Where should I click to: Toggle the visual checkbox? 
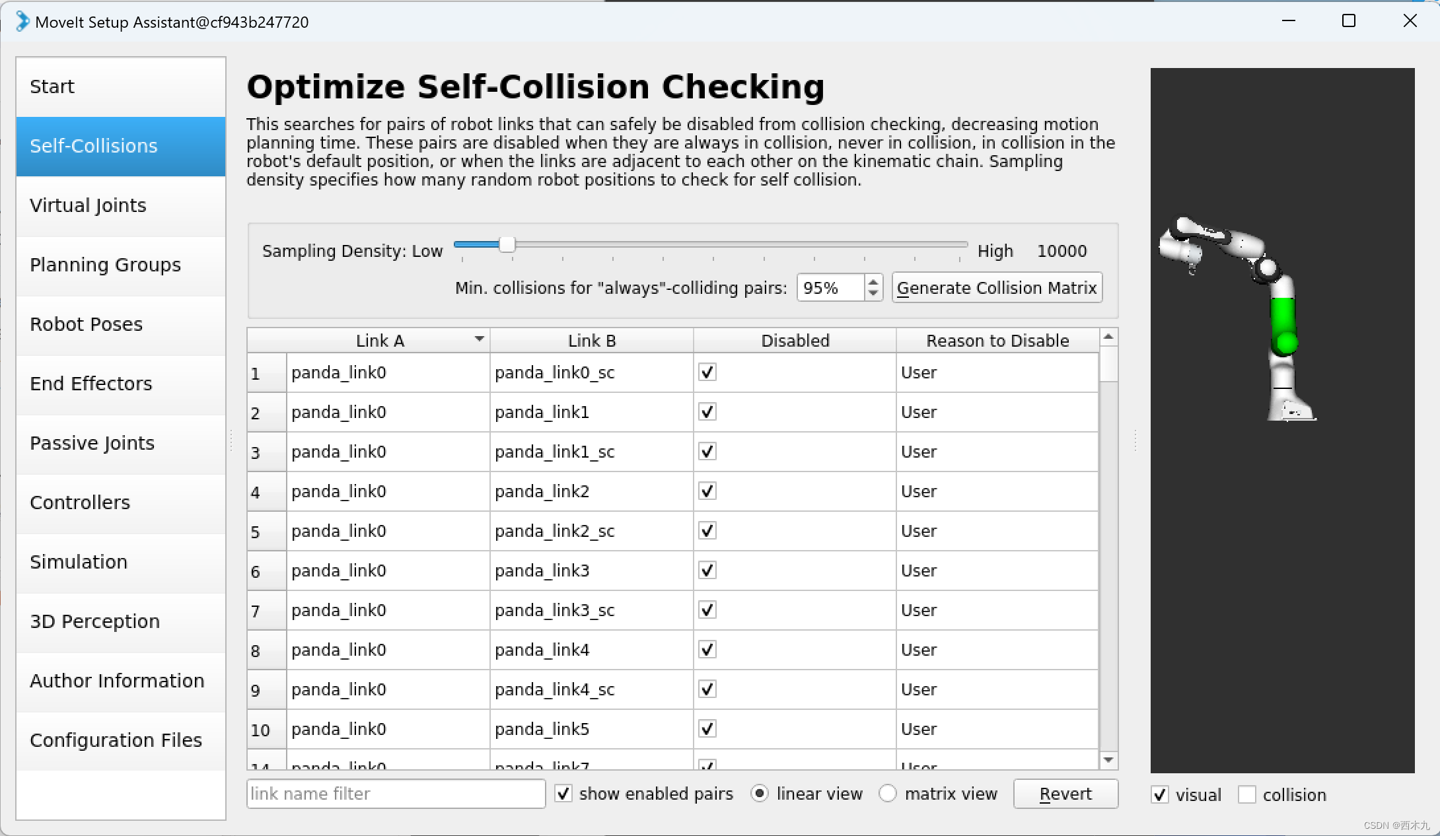pos(1160,795)
